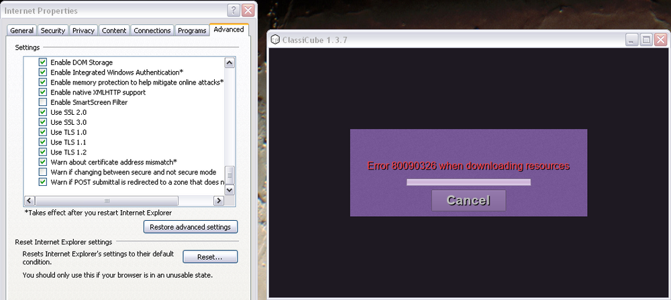This screenshot has width=671, height=300.
Task: Minimize the ClassiCube window
Action: [x=632, y=40]
